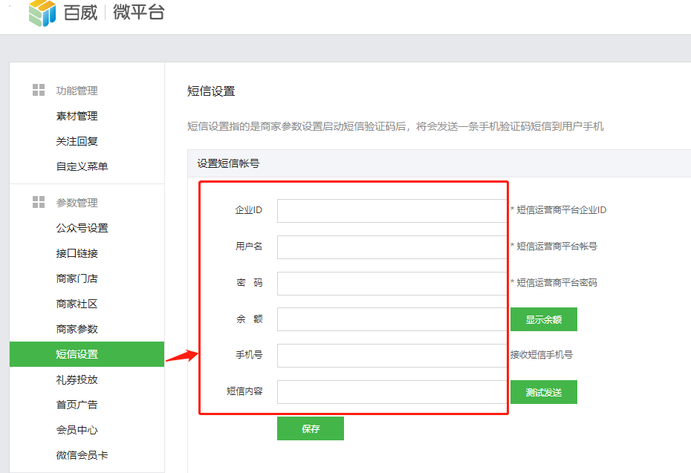Open 会员中心 from the sidebar

[77, 430]
